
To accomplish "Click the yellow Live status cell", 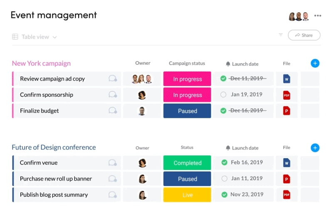I will click(x=187, y=195).
